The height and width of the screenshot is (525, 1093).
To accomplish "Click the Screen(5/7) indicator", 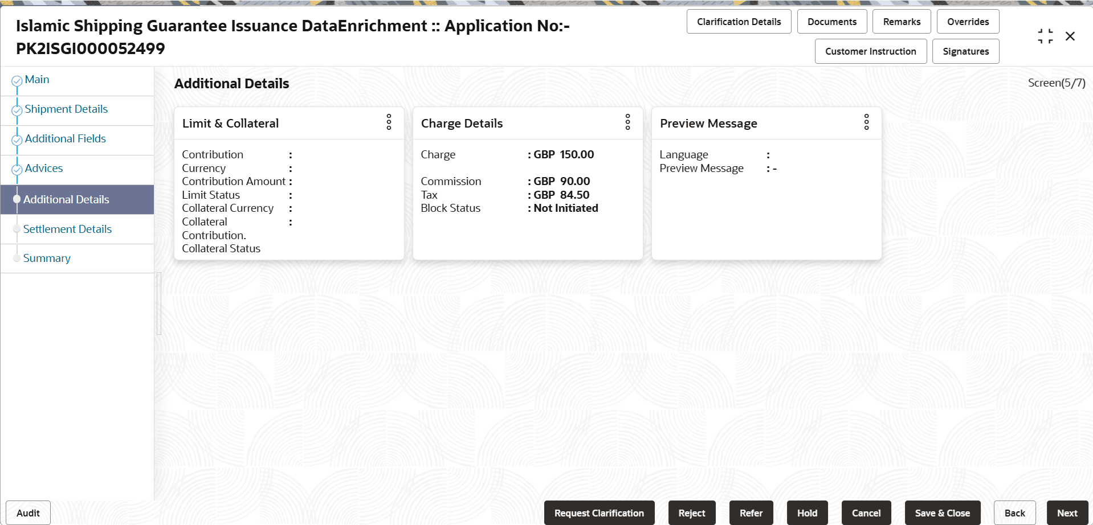I will click(1057, 83).
